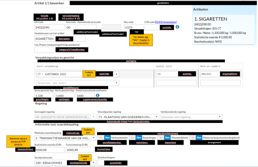This screenshot has height=167, width=258.
Task: Click the Netto gewicht field
Action: [65, 96]
